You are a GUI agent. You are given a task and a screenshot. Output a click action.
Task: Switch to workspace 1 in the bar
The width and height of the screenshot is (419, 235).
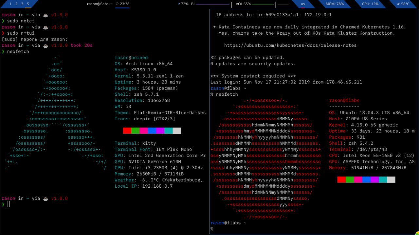click(x=10, y=4)
